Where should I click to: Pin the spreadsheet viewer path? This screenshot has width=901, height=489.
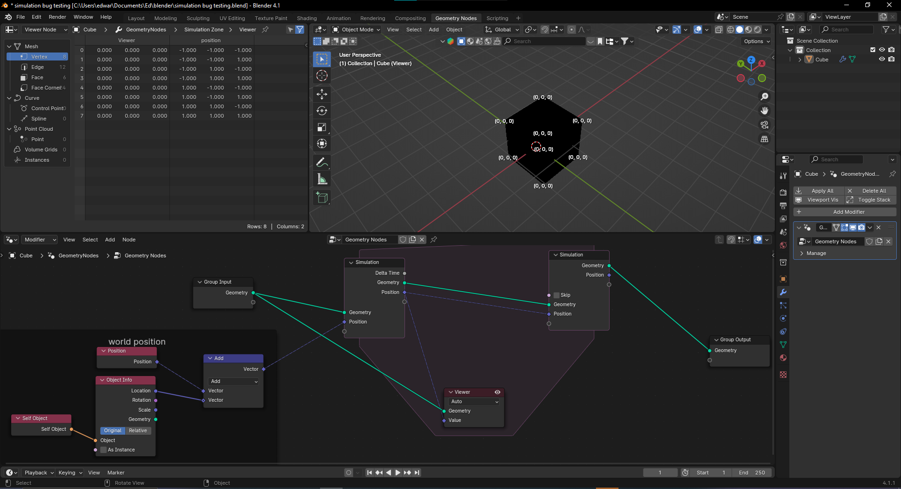(x=265, y=30)
